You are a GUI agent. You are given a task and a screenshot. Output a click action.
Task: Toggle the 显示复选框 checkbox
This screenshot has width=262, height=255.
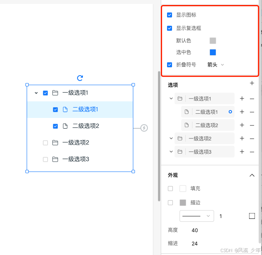coord(170,28)
